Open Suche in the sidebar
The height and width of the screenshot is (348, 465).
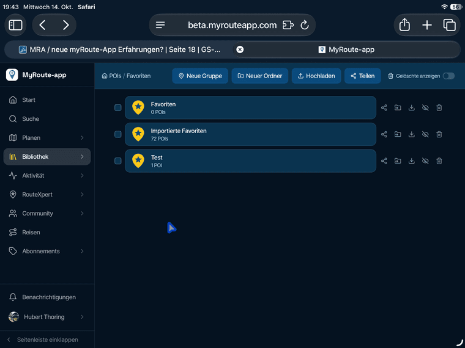(47, 119)
